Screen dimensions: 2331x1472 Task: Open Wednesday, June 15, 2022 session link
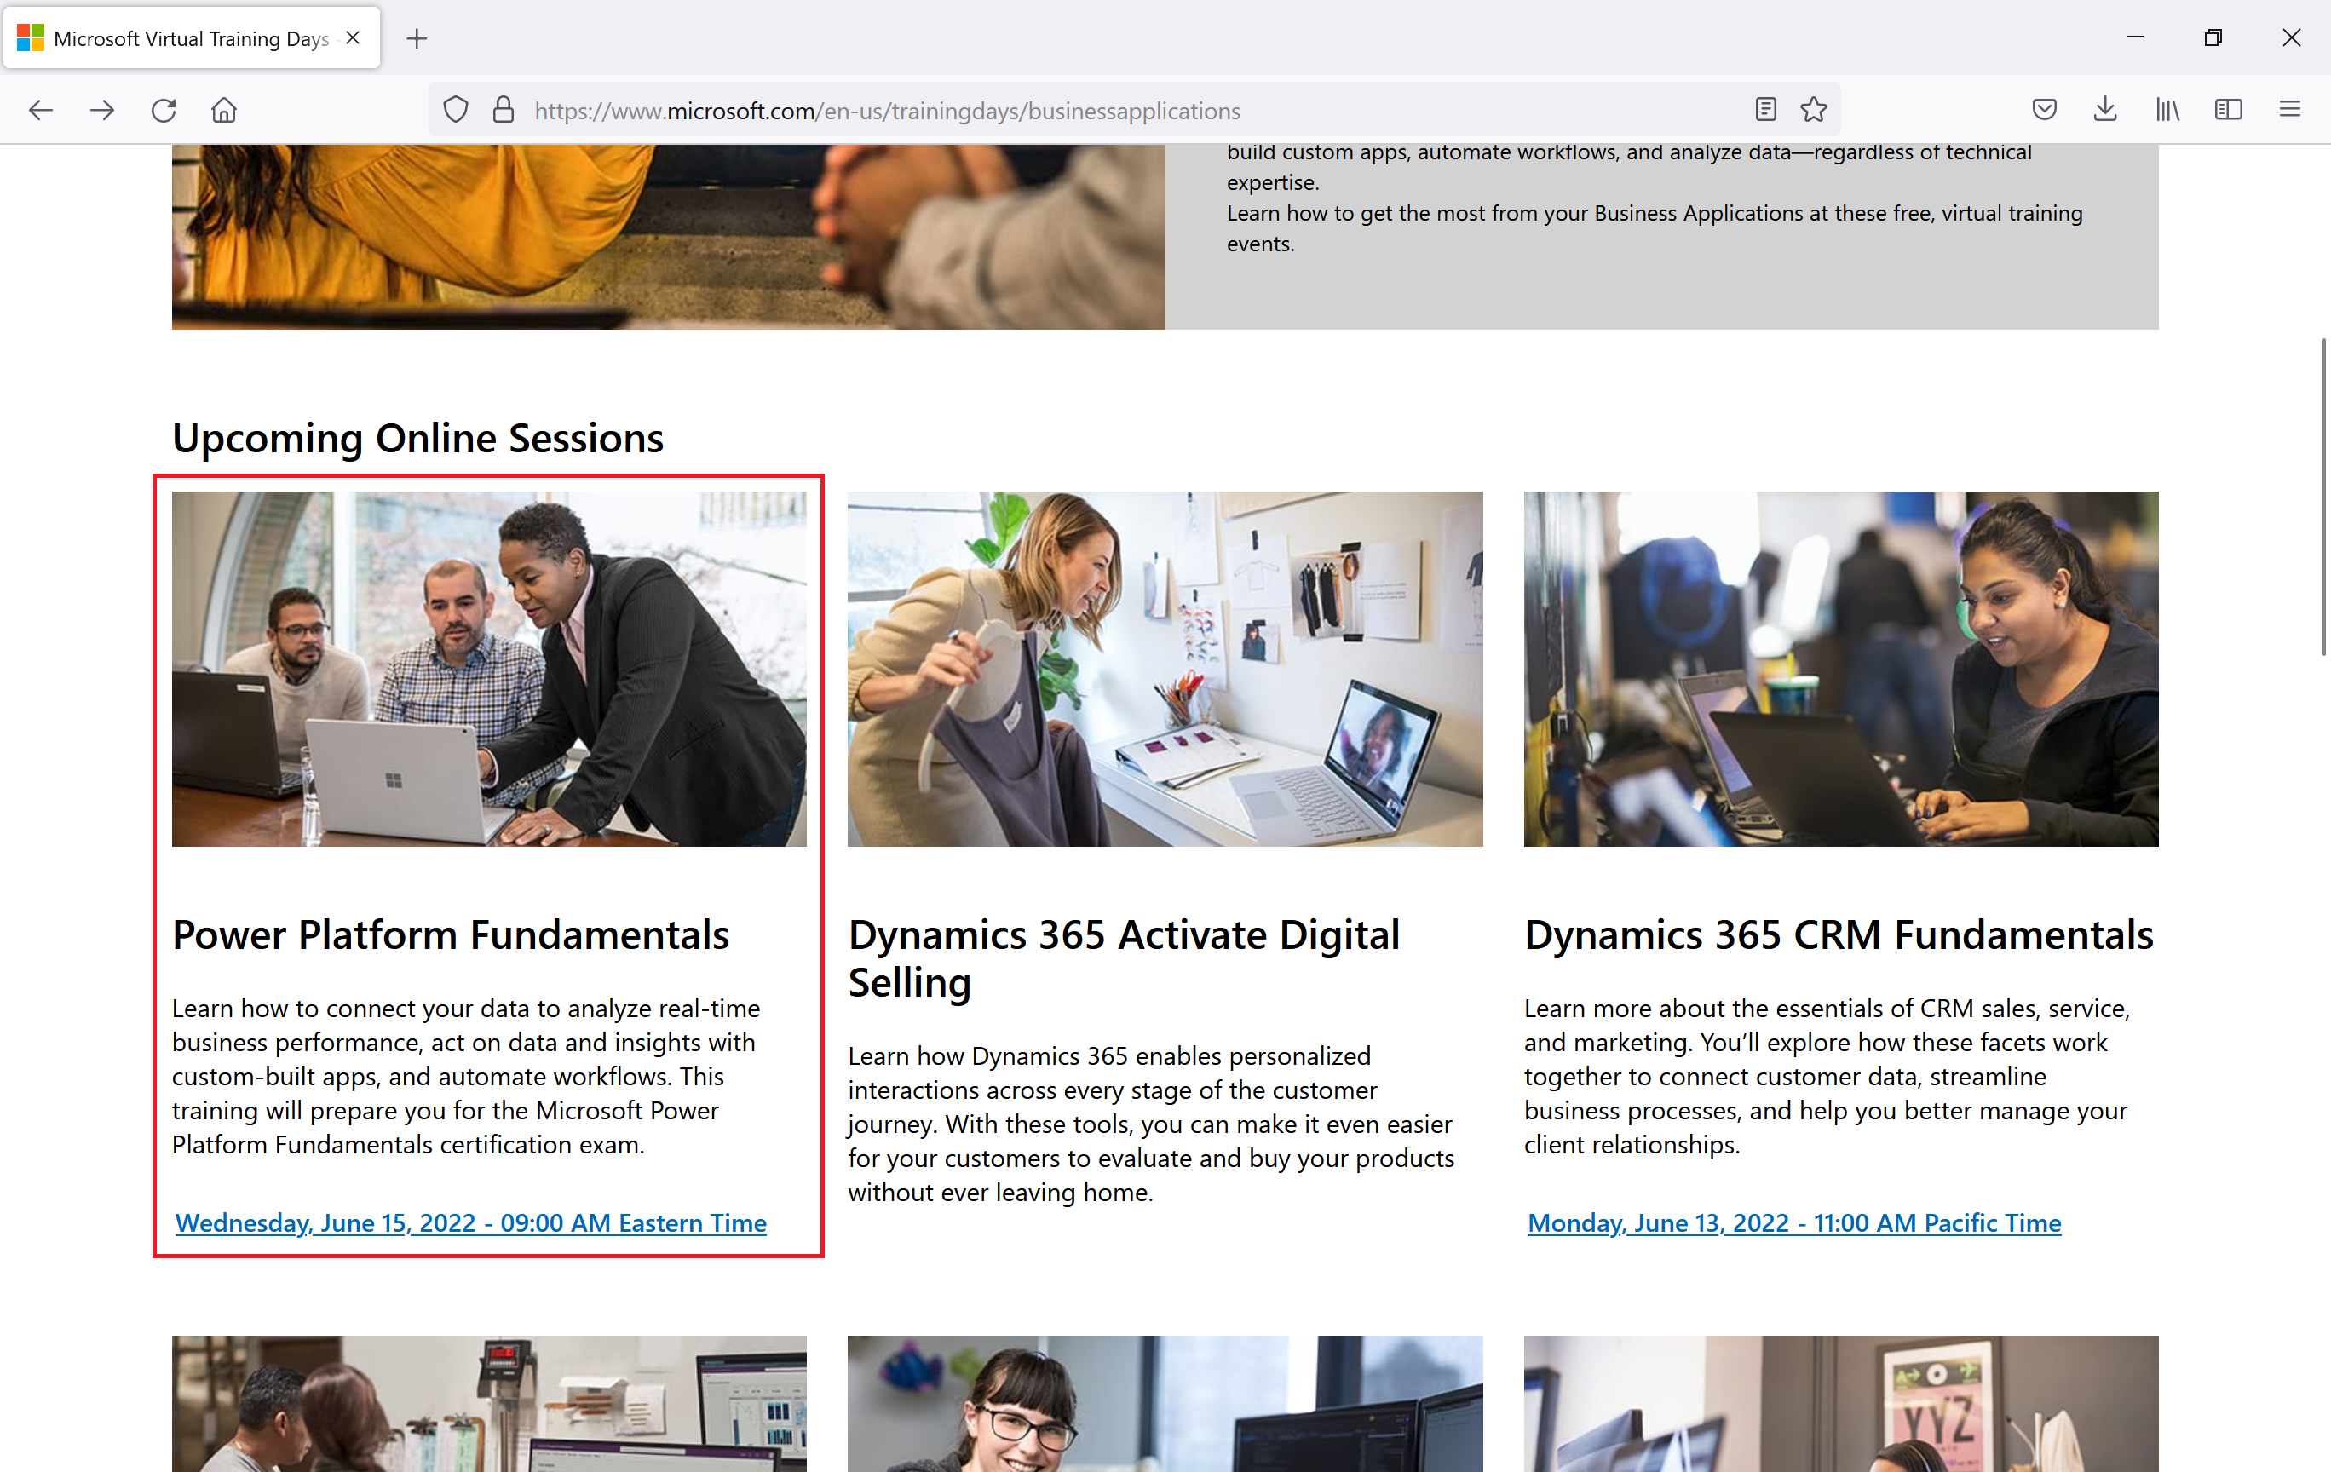(470, 1222)
